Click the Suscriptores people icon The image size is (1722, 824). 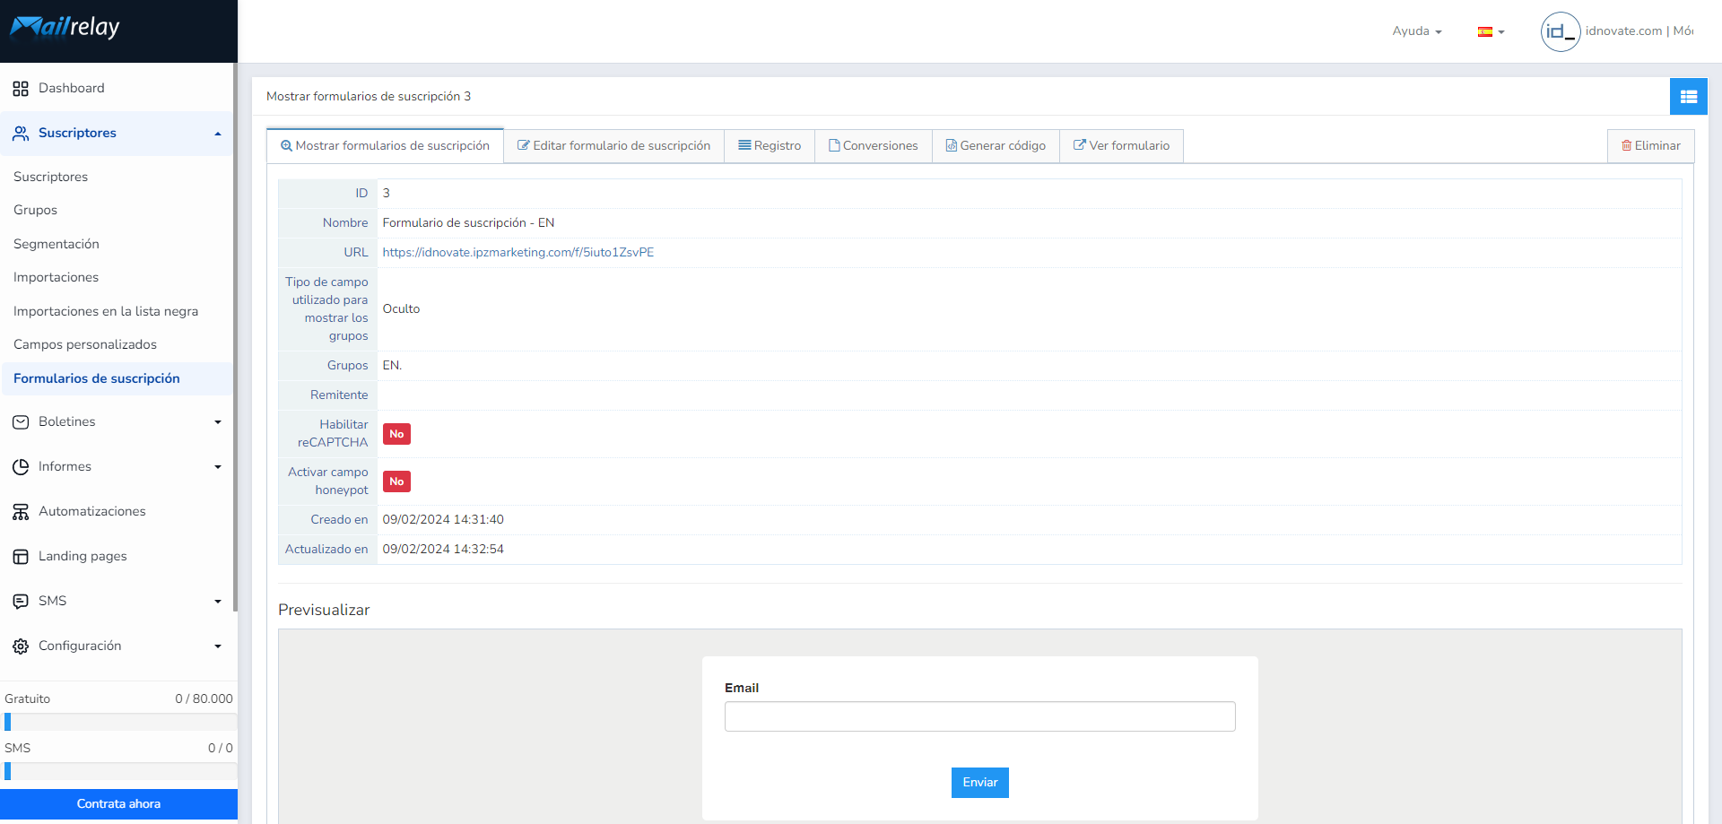[x=21, y=134]
